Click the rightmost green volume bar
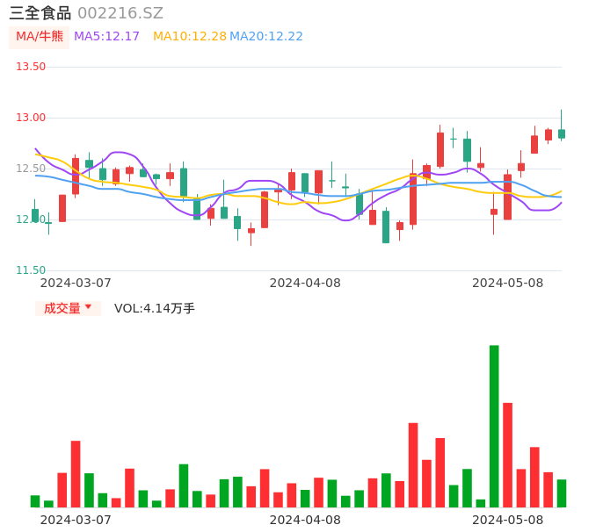Screen dimensions: 603x532 562,493
